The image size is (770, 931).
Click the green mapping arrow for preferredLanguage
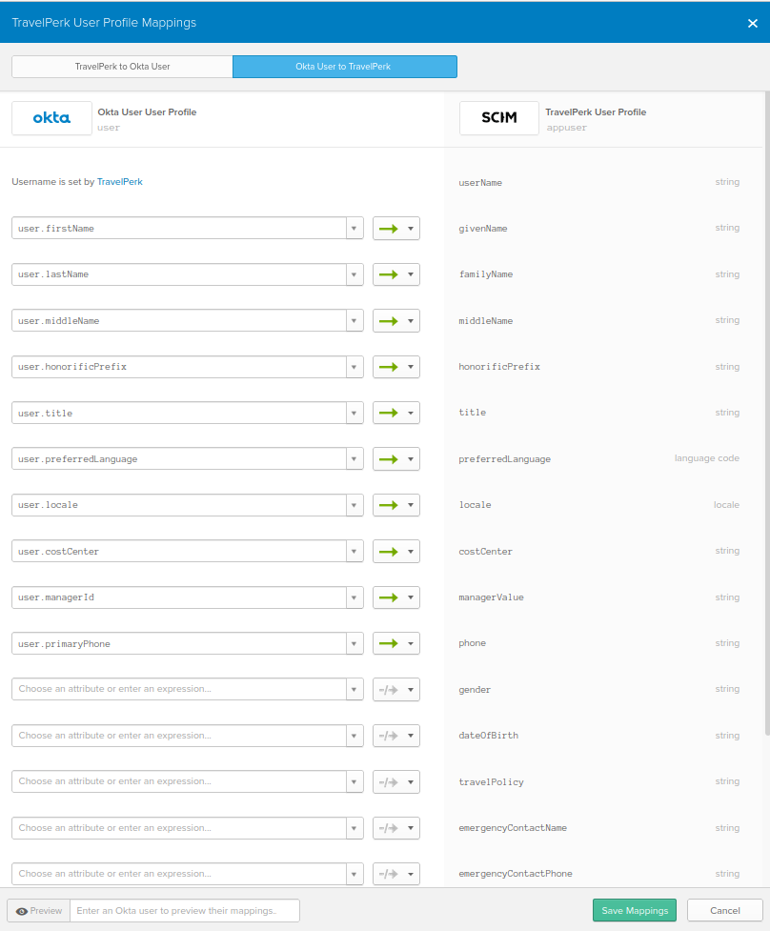[388, 459]
